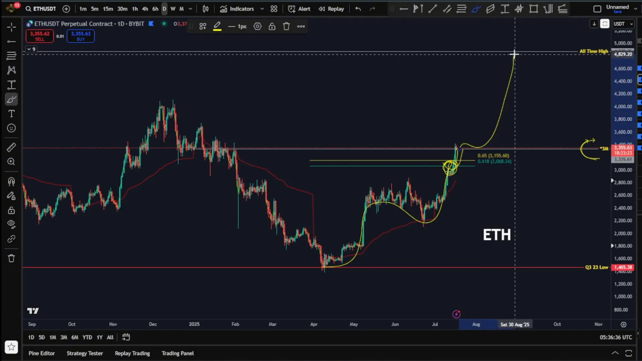
Task: Expand the timeframe dropdown arrow
Action: (x=190, y=9)
